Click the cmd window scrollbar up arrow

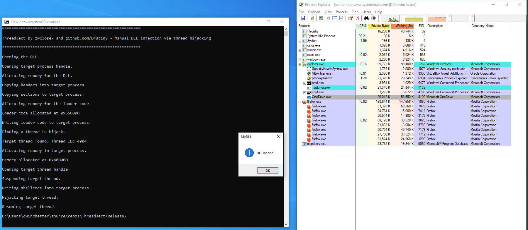click(286, 29)
